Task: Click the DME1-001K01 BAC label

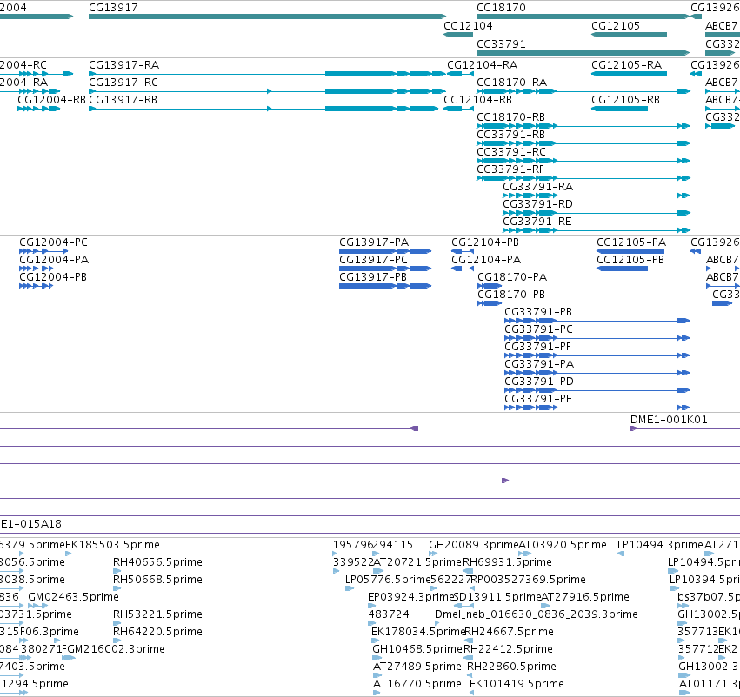Action: pos(670,419)
